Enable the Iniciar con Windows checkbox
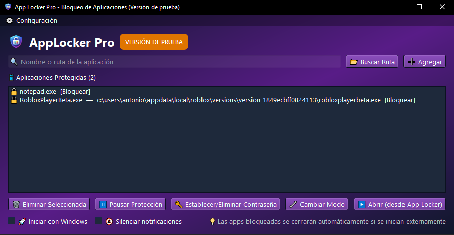Screen dimensions: 454x235 point(12,221)
